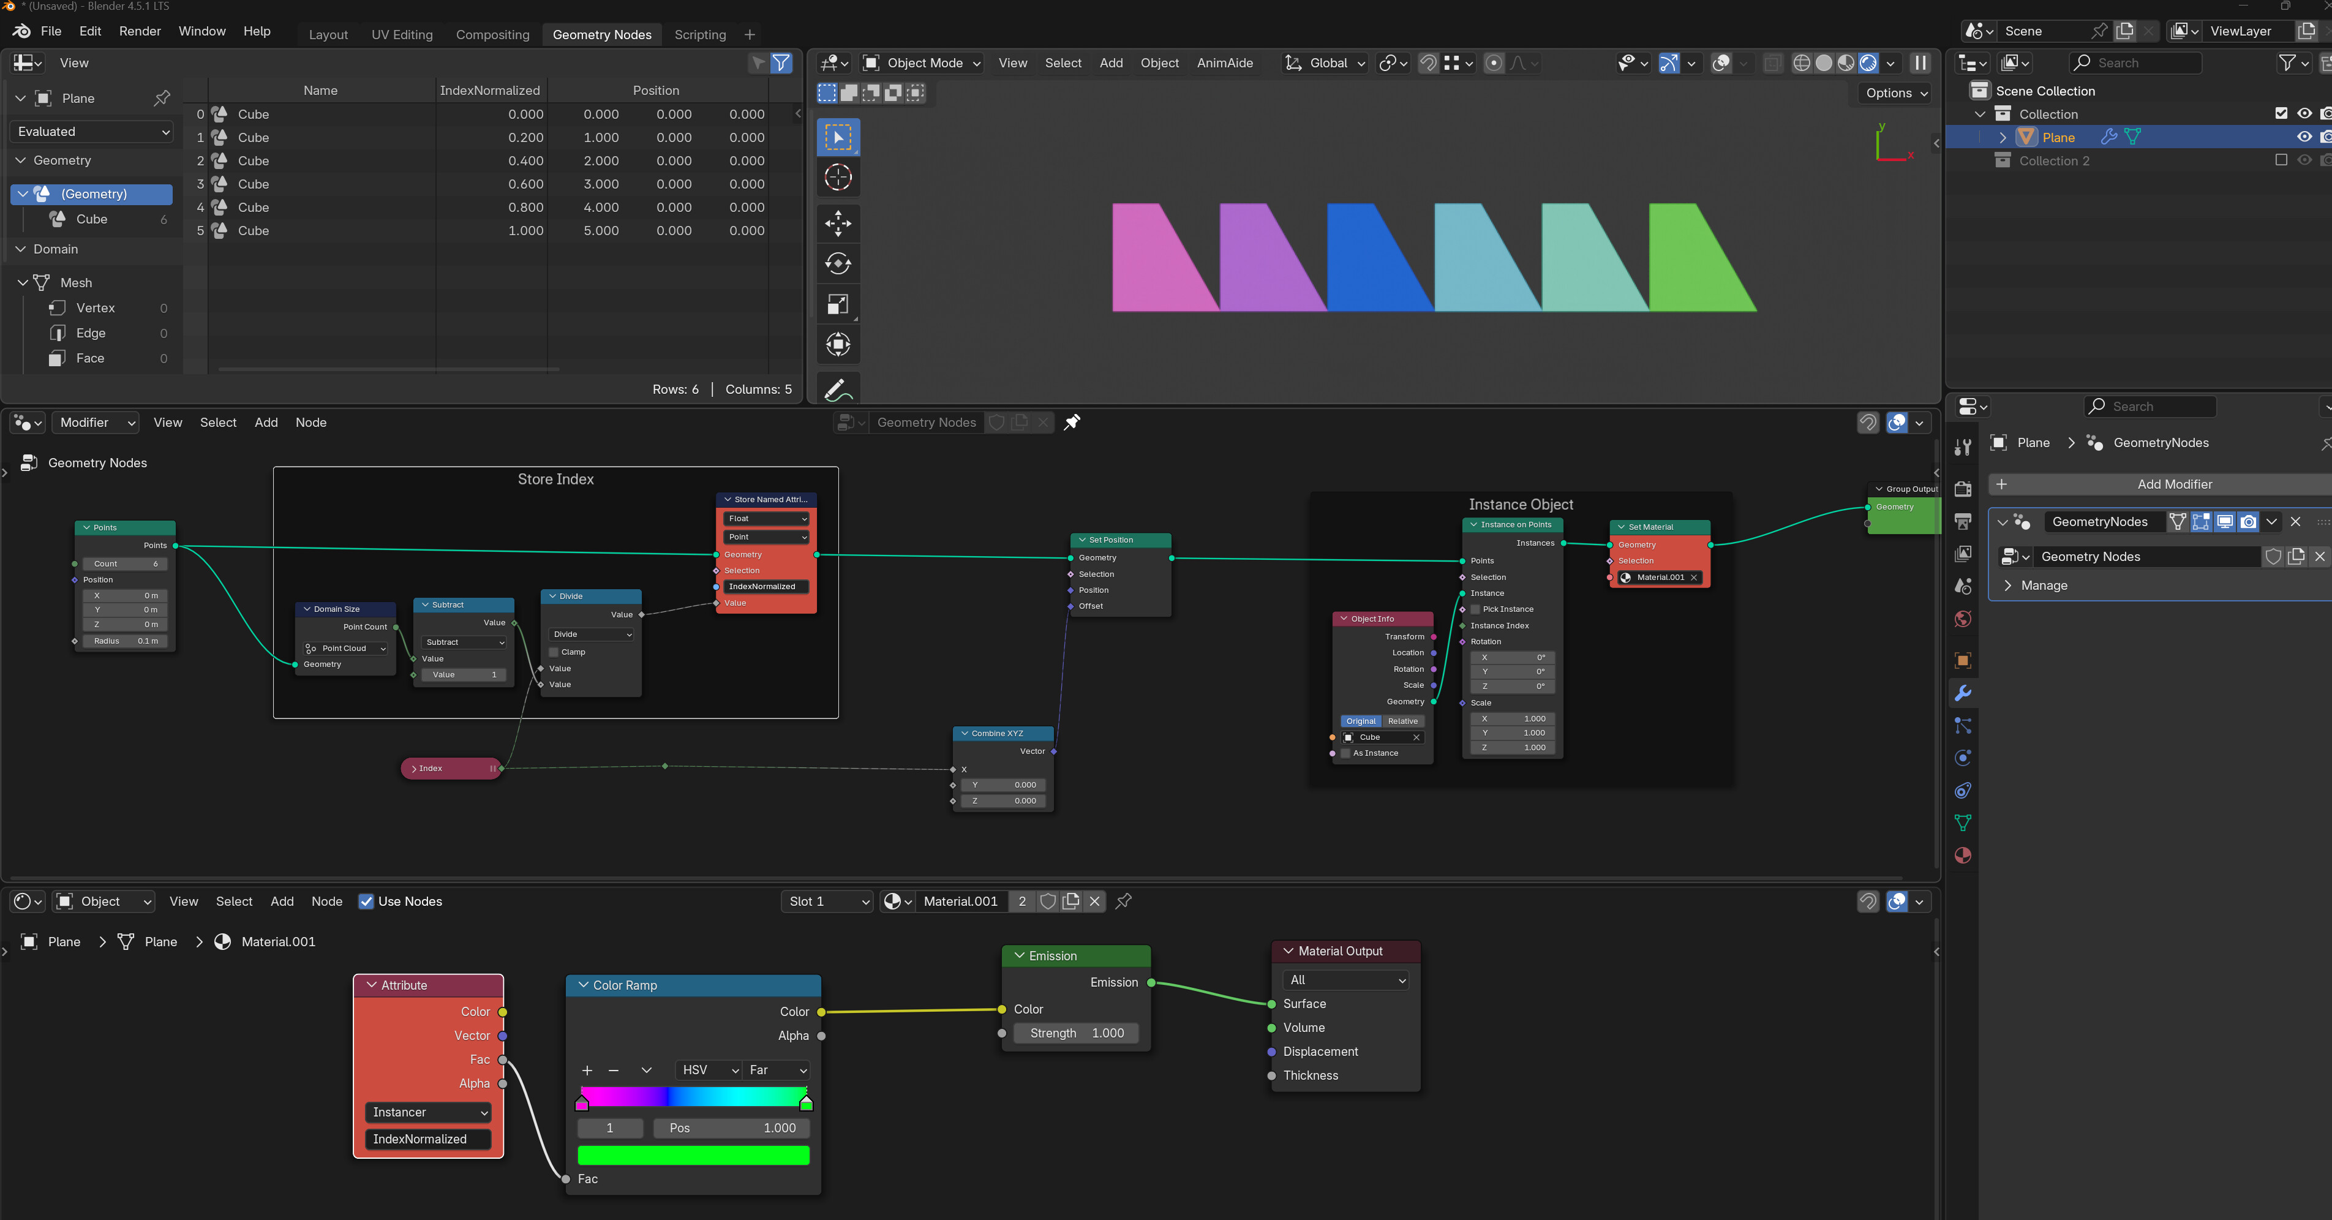The image size is (2332, 1220).
Task: Toggle the Use Nodes checkbox
Action: 366,902
